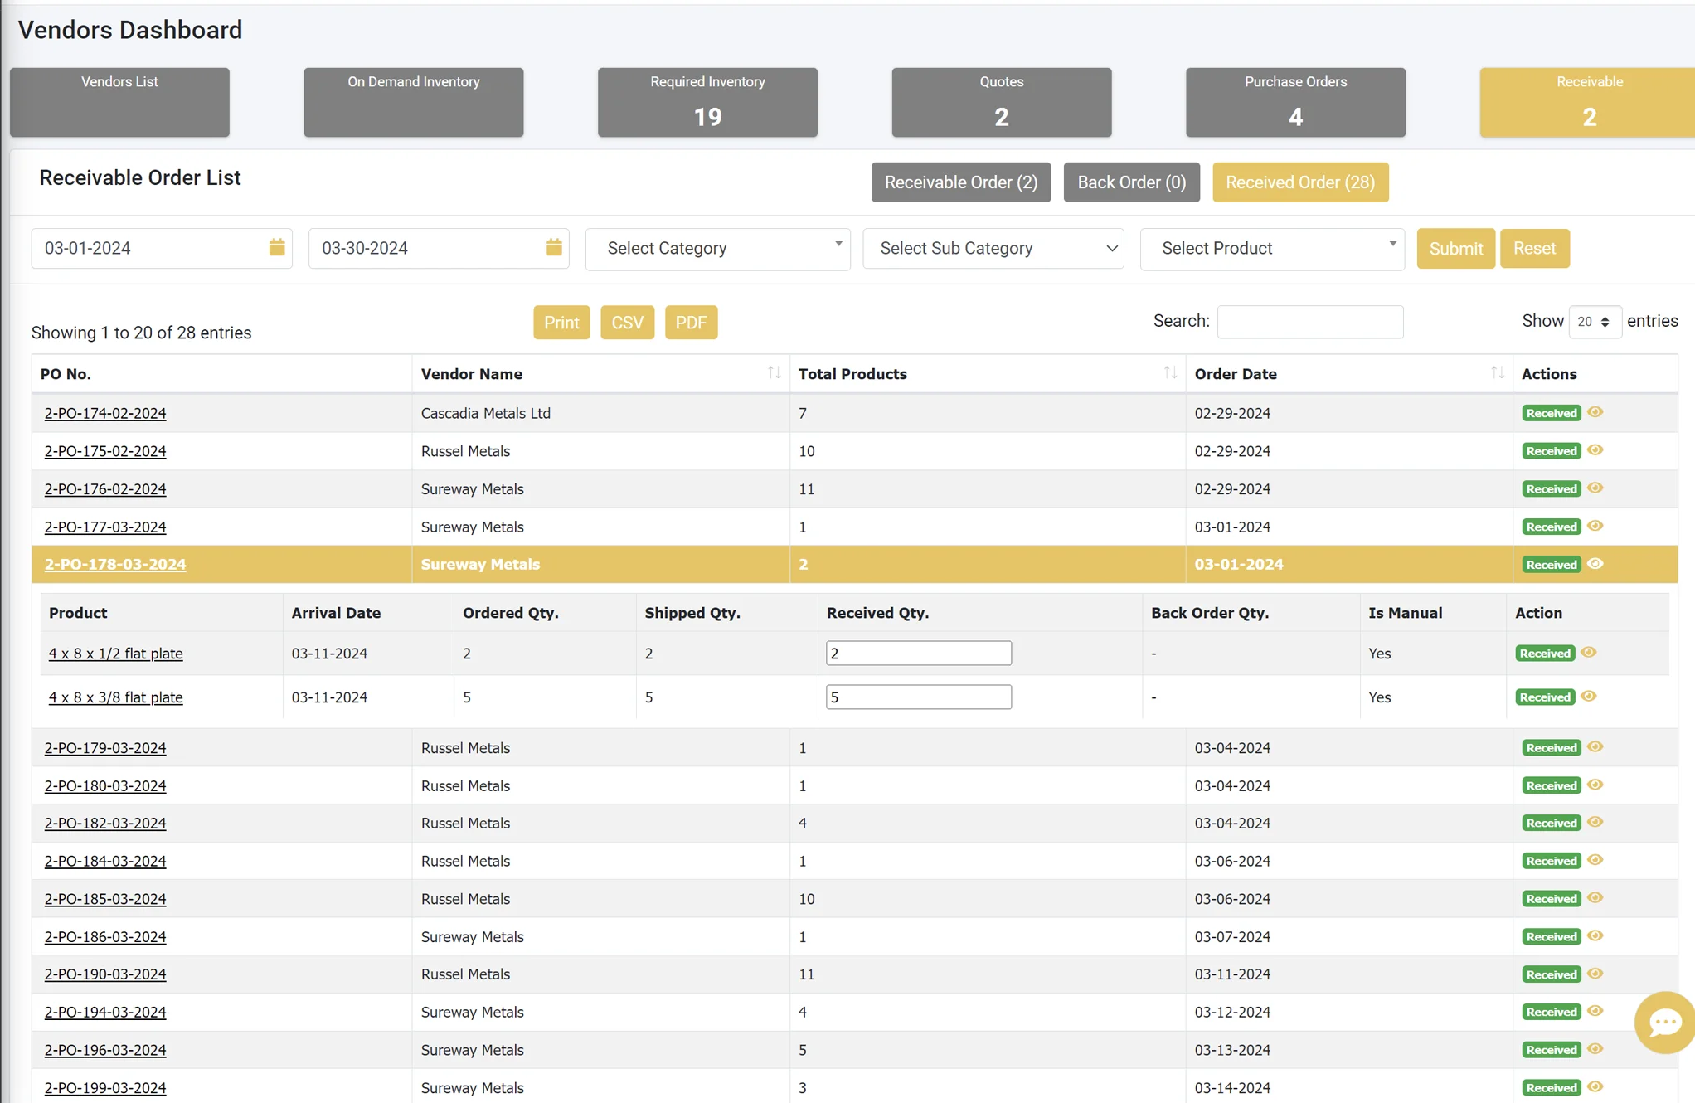View 4 x 8 x 1/2 flat plate eye icon
1695x1103 pixels.
coord(1589,653)
